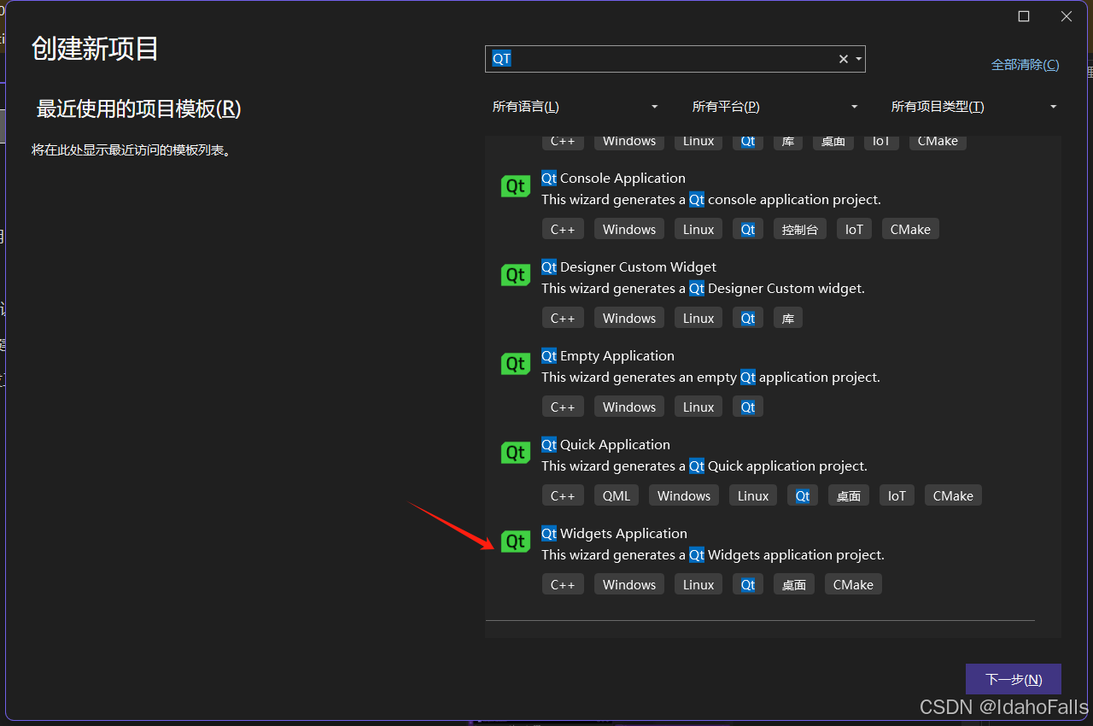Select the Qt Widgets Application title
This screenshot has width=1093, height=726.
coord(614,533)
